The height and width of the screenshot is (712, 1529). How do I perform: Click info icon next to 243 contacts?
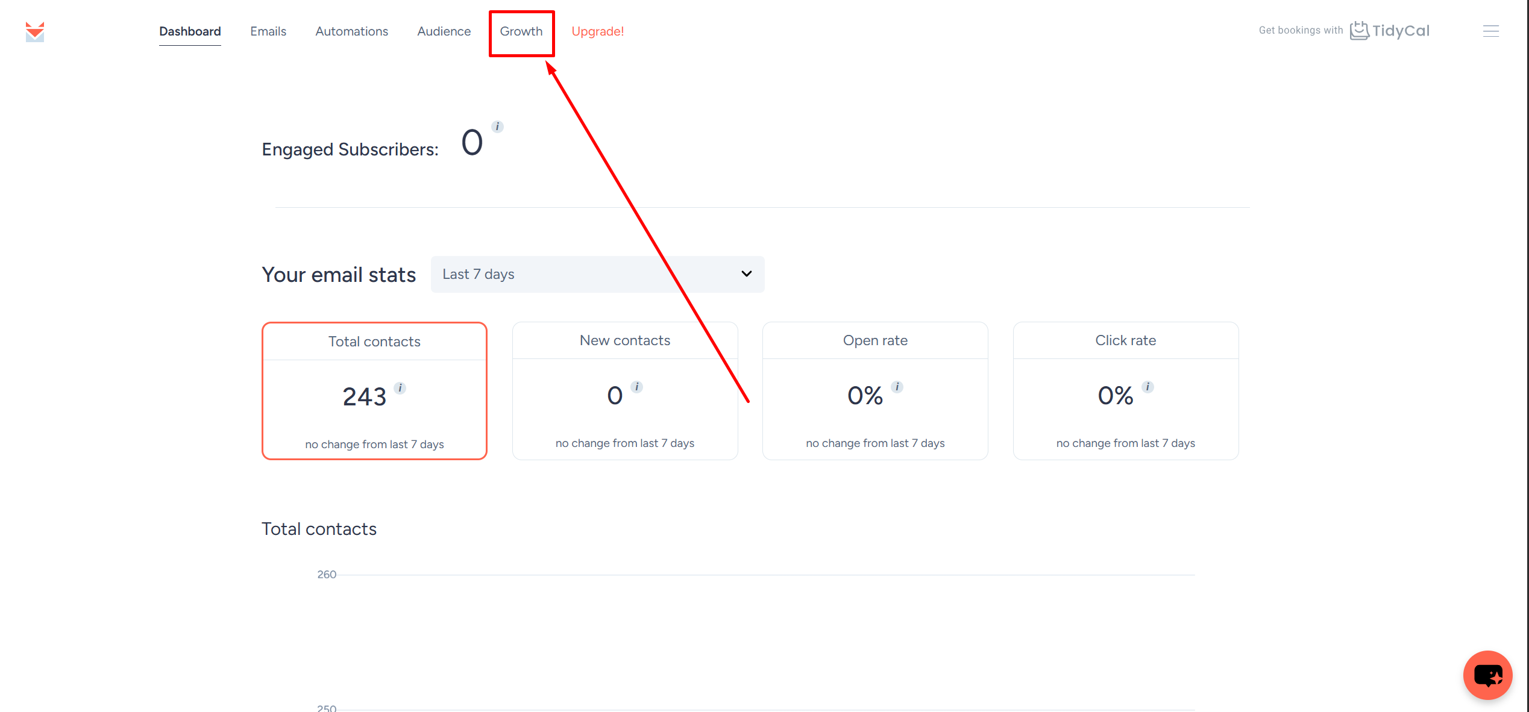coord(400,388)
